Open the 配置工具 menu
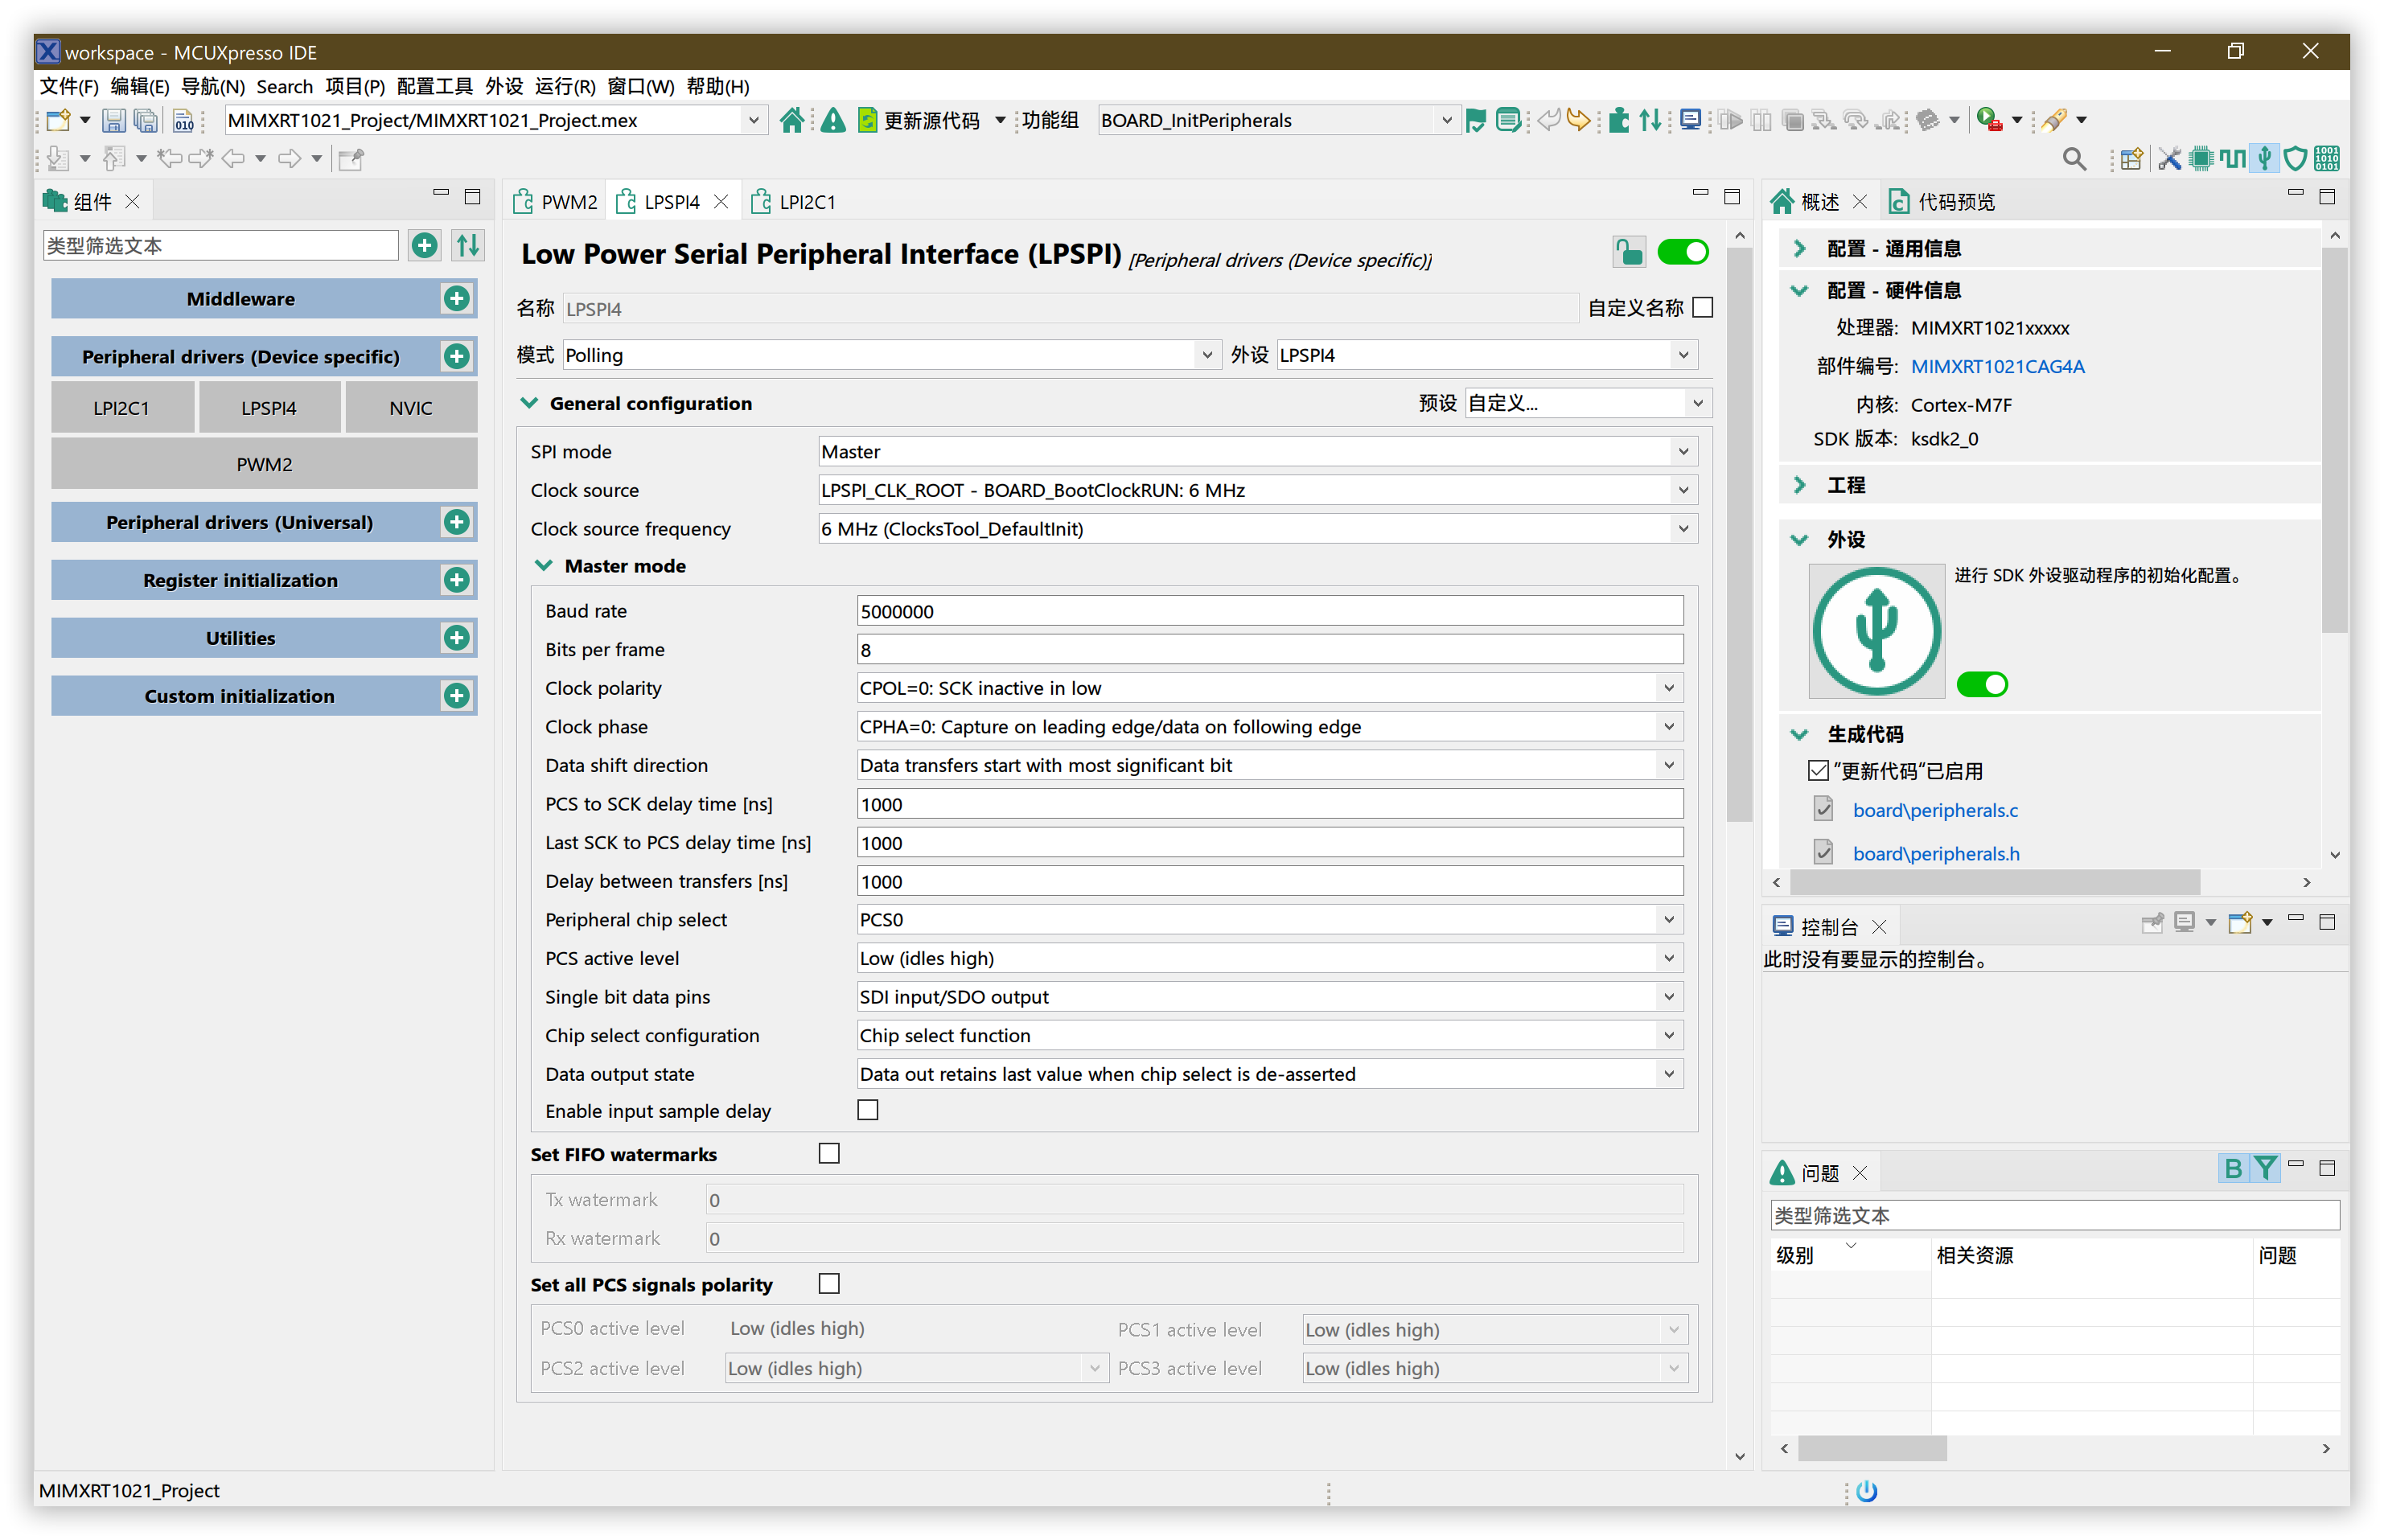 click(x=434, y=87)
